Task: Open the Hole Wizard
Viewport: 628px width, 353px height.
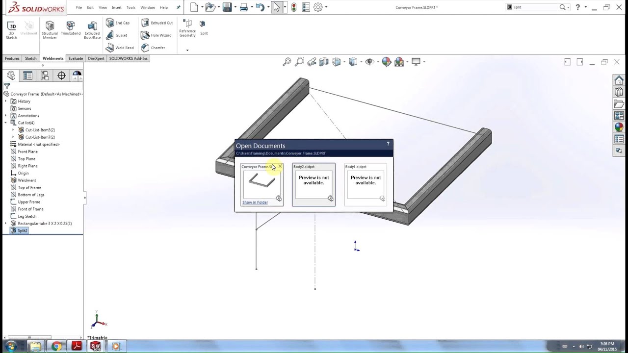Action: click(x=157, y=35)
